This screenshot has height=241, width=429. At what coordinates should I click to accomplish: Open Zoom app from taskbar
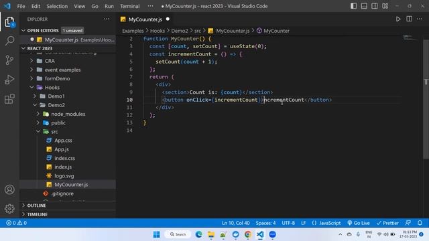273,234
